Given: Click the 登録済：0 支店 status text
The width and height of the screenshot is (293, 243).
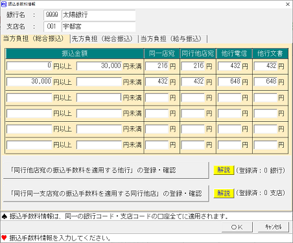Looking at the screenshot, I should 261,193.
